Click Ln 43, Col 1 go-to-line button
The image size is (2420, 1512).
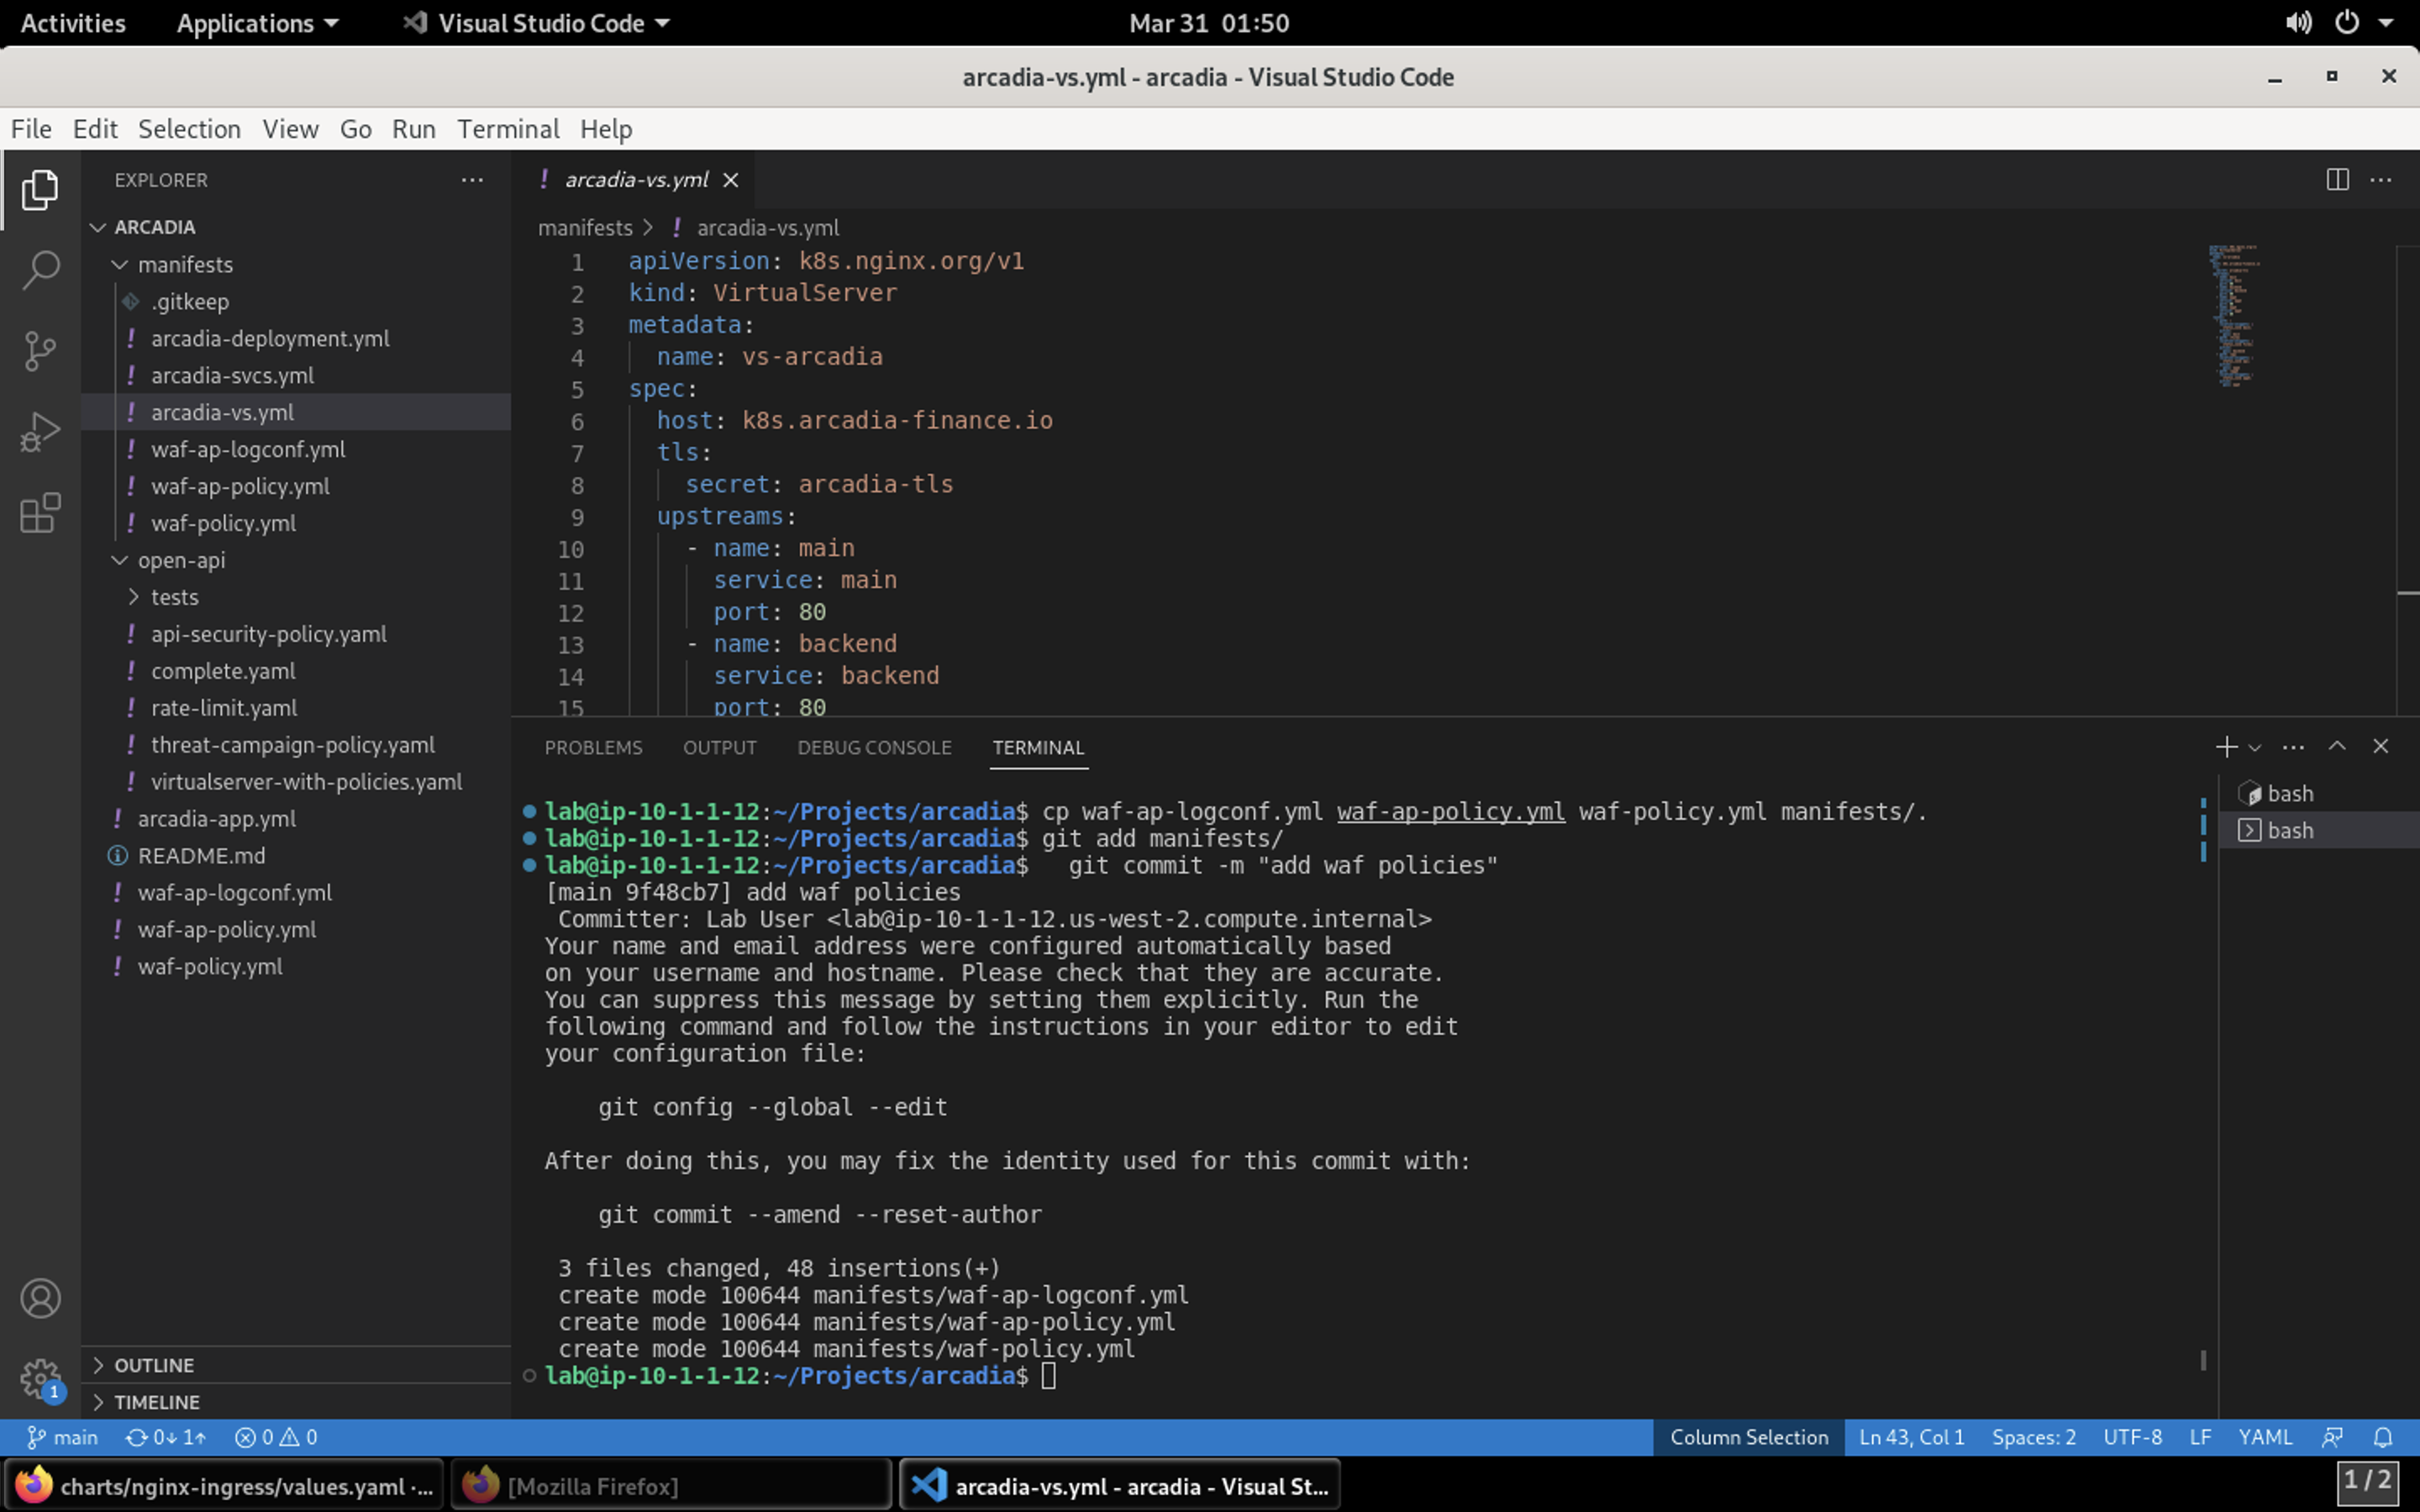point(1911,1437)
